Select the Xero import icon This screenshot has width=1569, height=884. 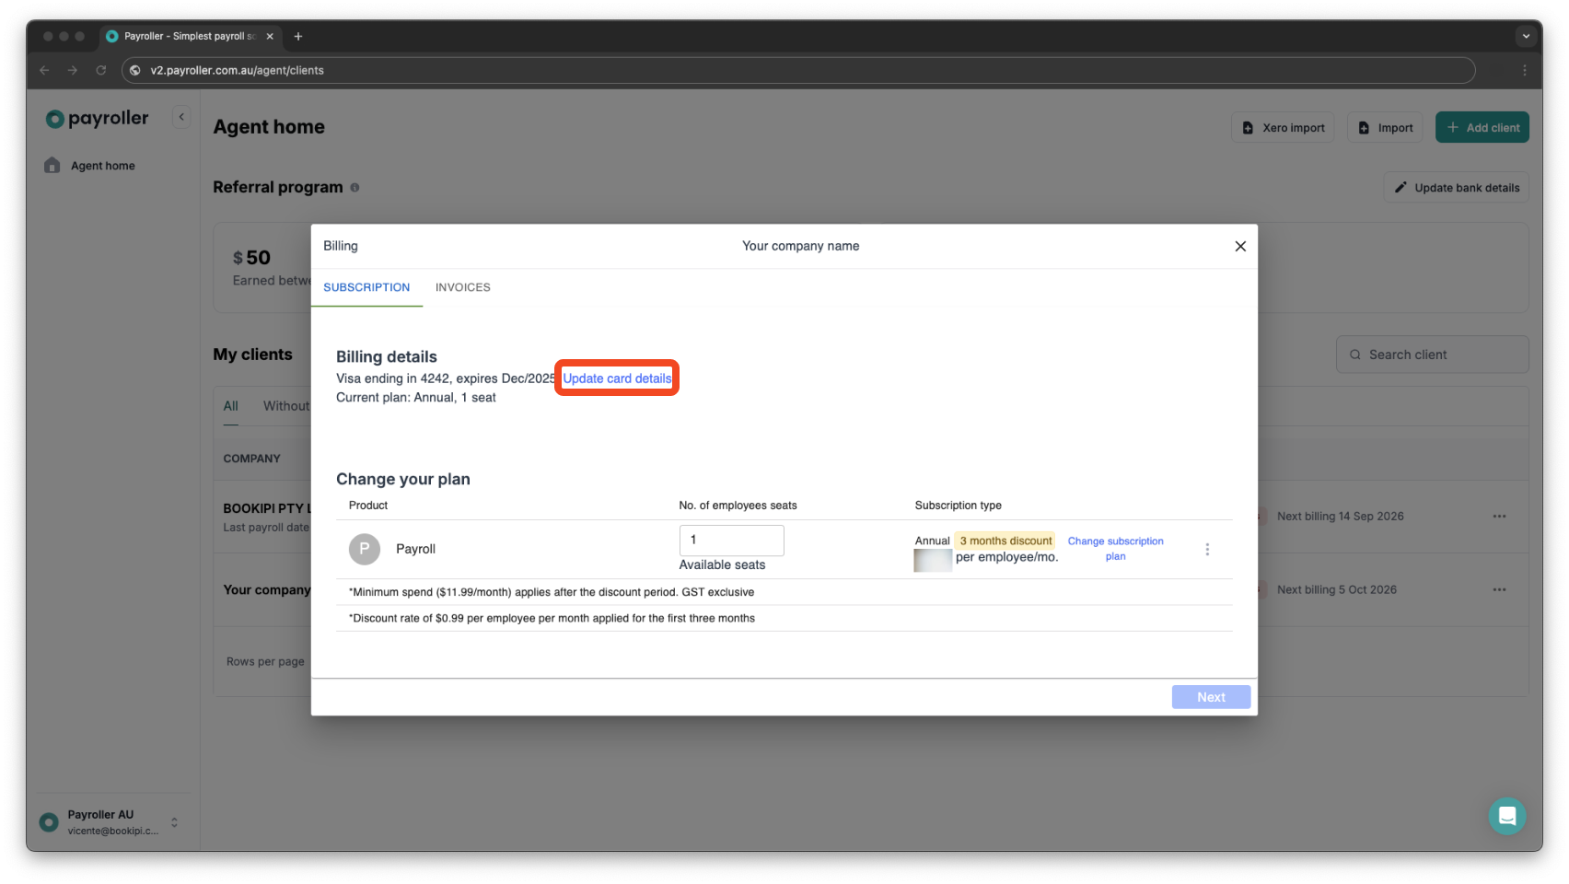(x=1248, y=127)
